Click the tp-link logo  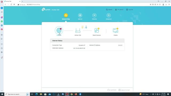click(46, 10)
